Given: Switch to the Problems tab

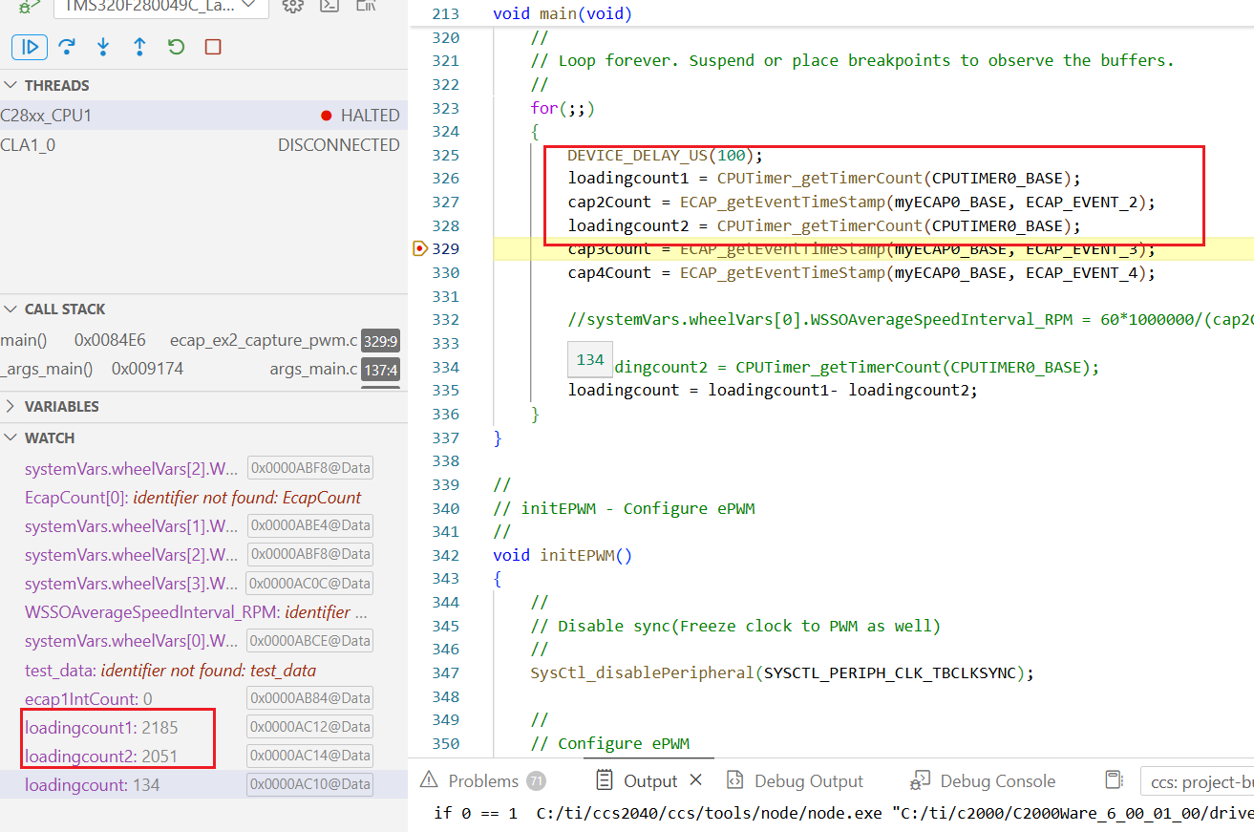Looking at the screenshot, I should pos(482,781).
